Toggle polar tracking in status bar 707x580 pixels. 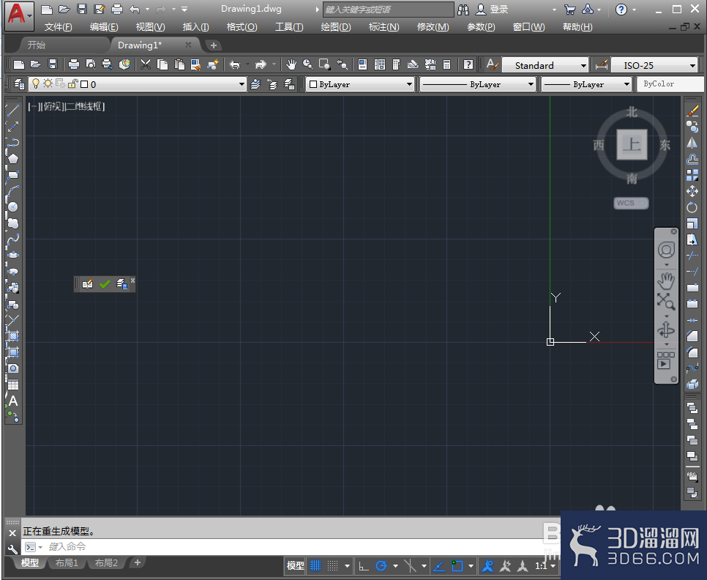tap(381, 565)
